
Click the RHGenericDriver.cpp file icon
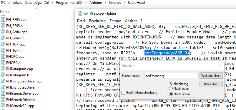point(3,94)
